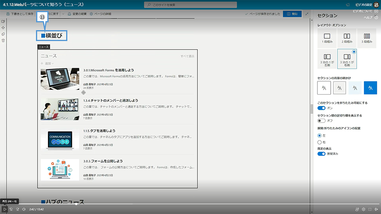Toggle the 既定の表示 展開済み switch
The height and width of the screenshot is (214, 381).
click(x=321, y=154)
